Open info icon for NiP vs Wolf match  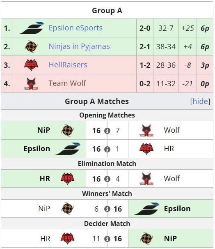click(x=107, y=131)
